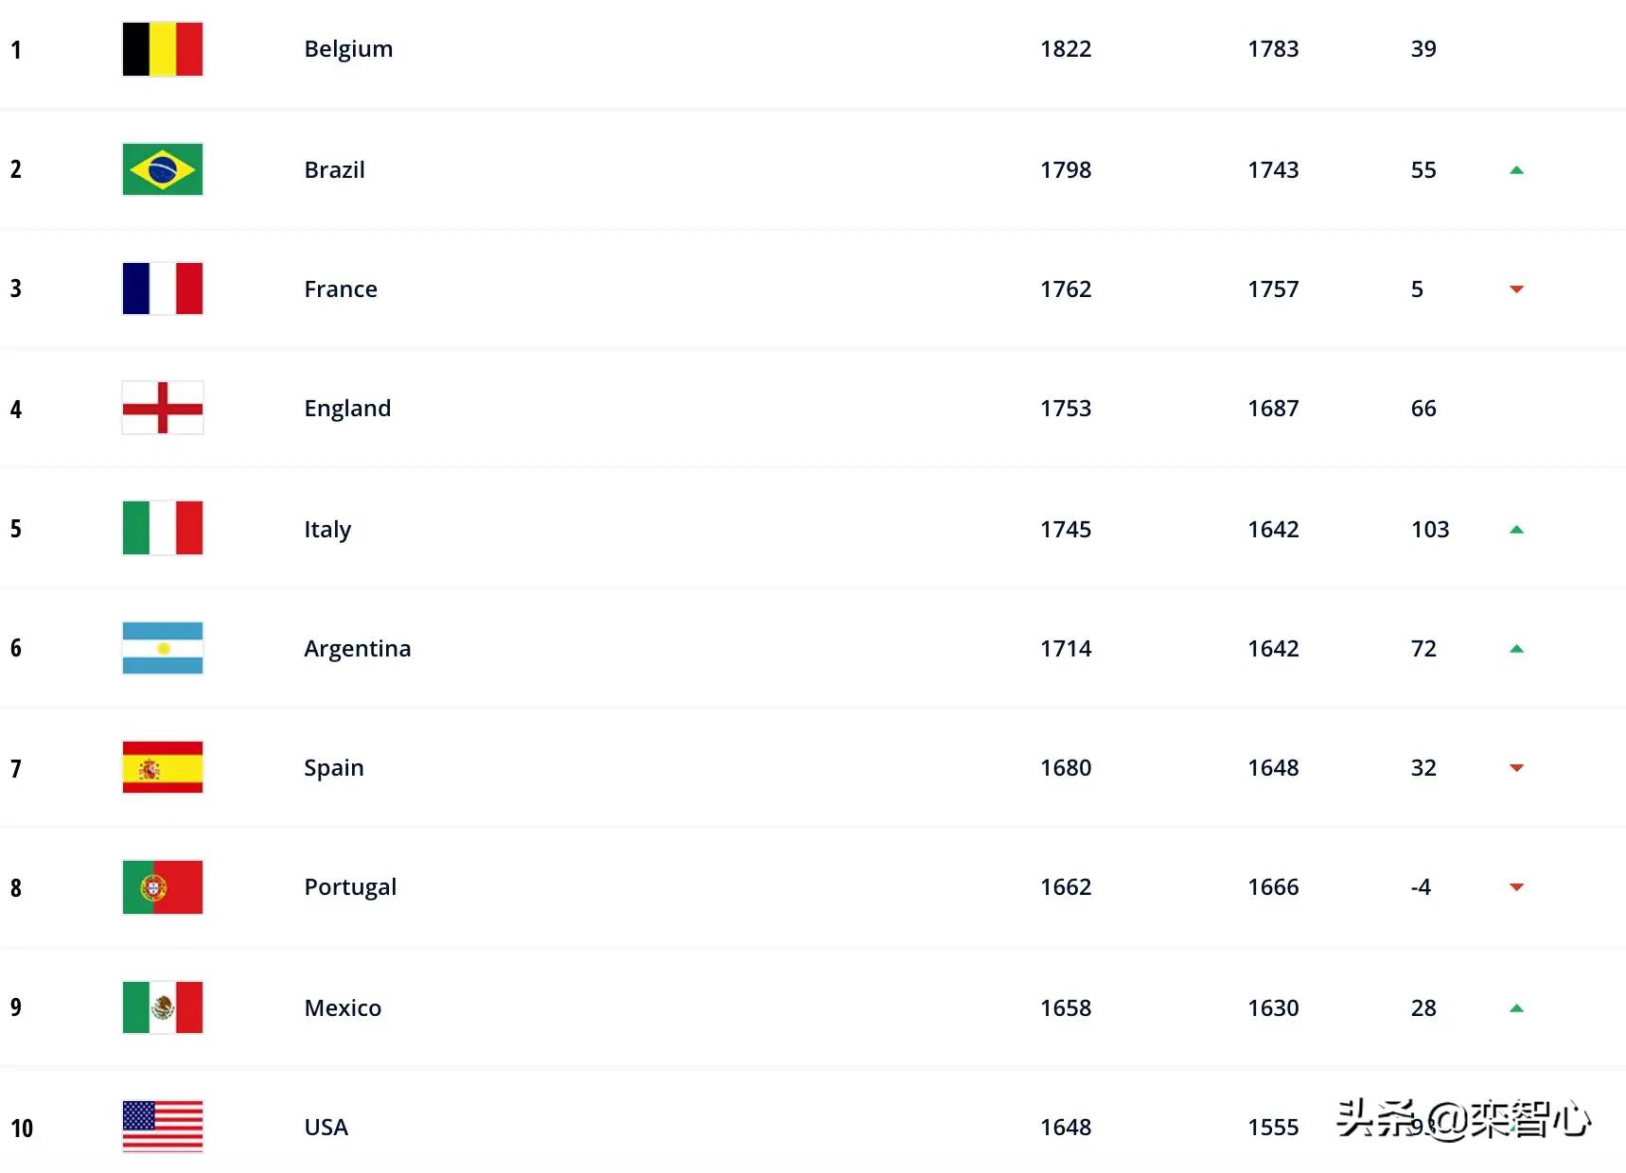
Task: Click the Brazil flag icon
Action: 162,169
